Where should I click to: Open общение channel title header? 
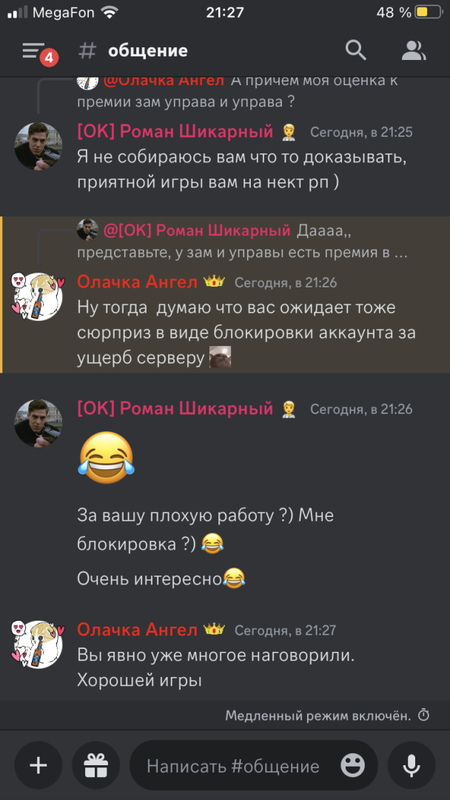tap(148, 50)
